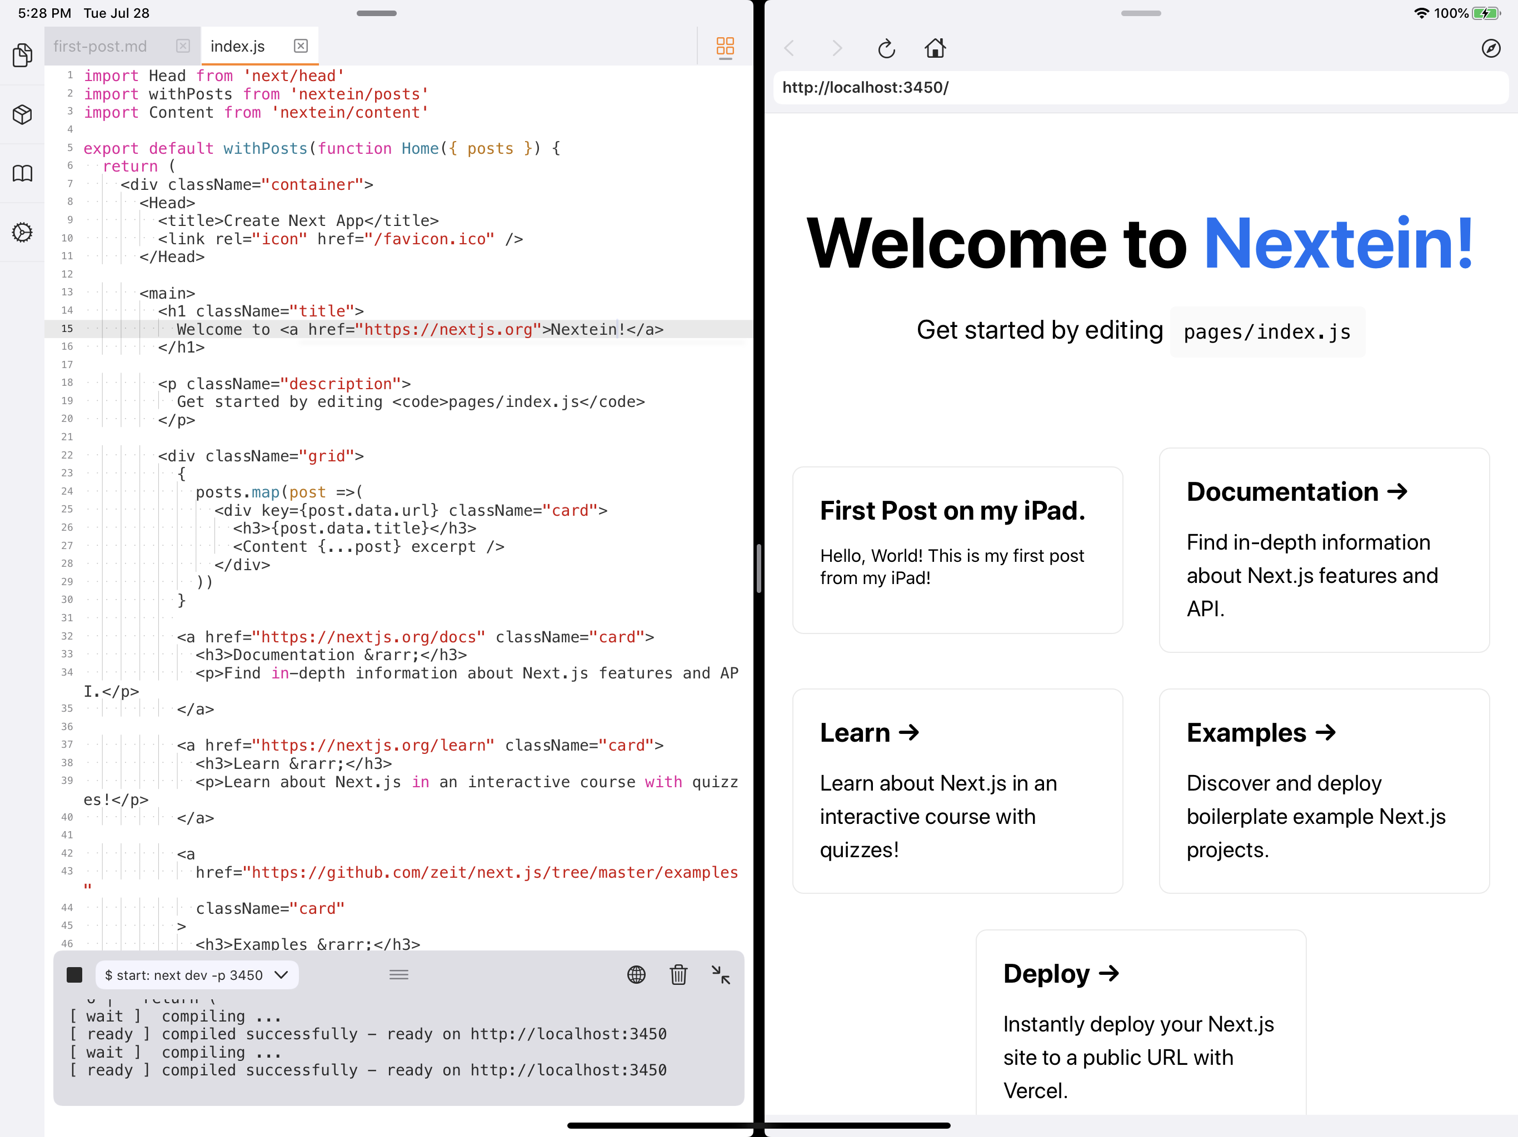Click the https://nextjs.org/learn string in code

point(373,746)
